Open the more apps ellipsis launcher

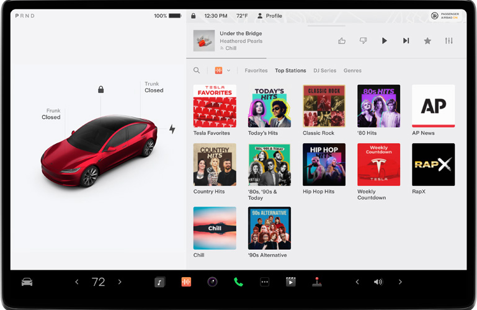click(x=264, y=282)
